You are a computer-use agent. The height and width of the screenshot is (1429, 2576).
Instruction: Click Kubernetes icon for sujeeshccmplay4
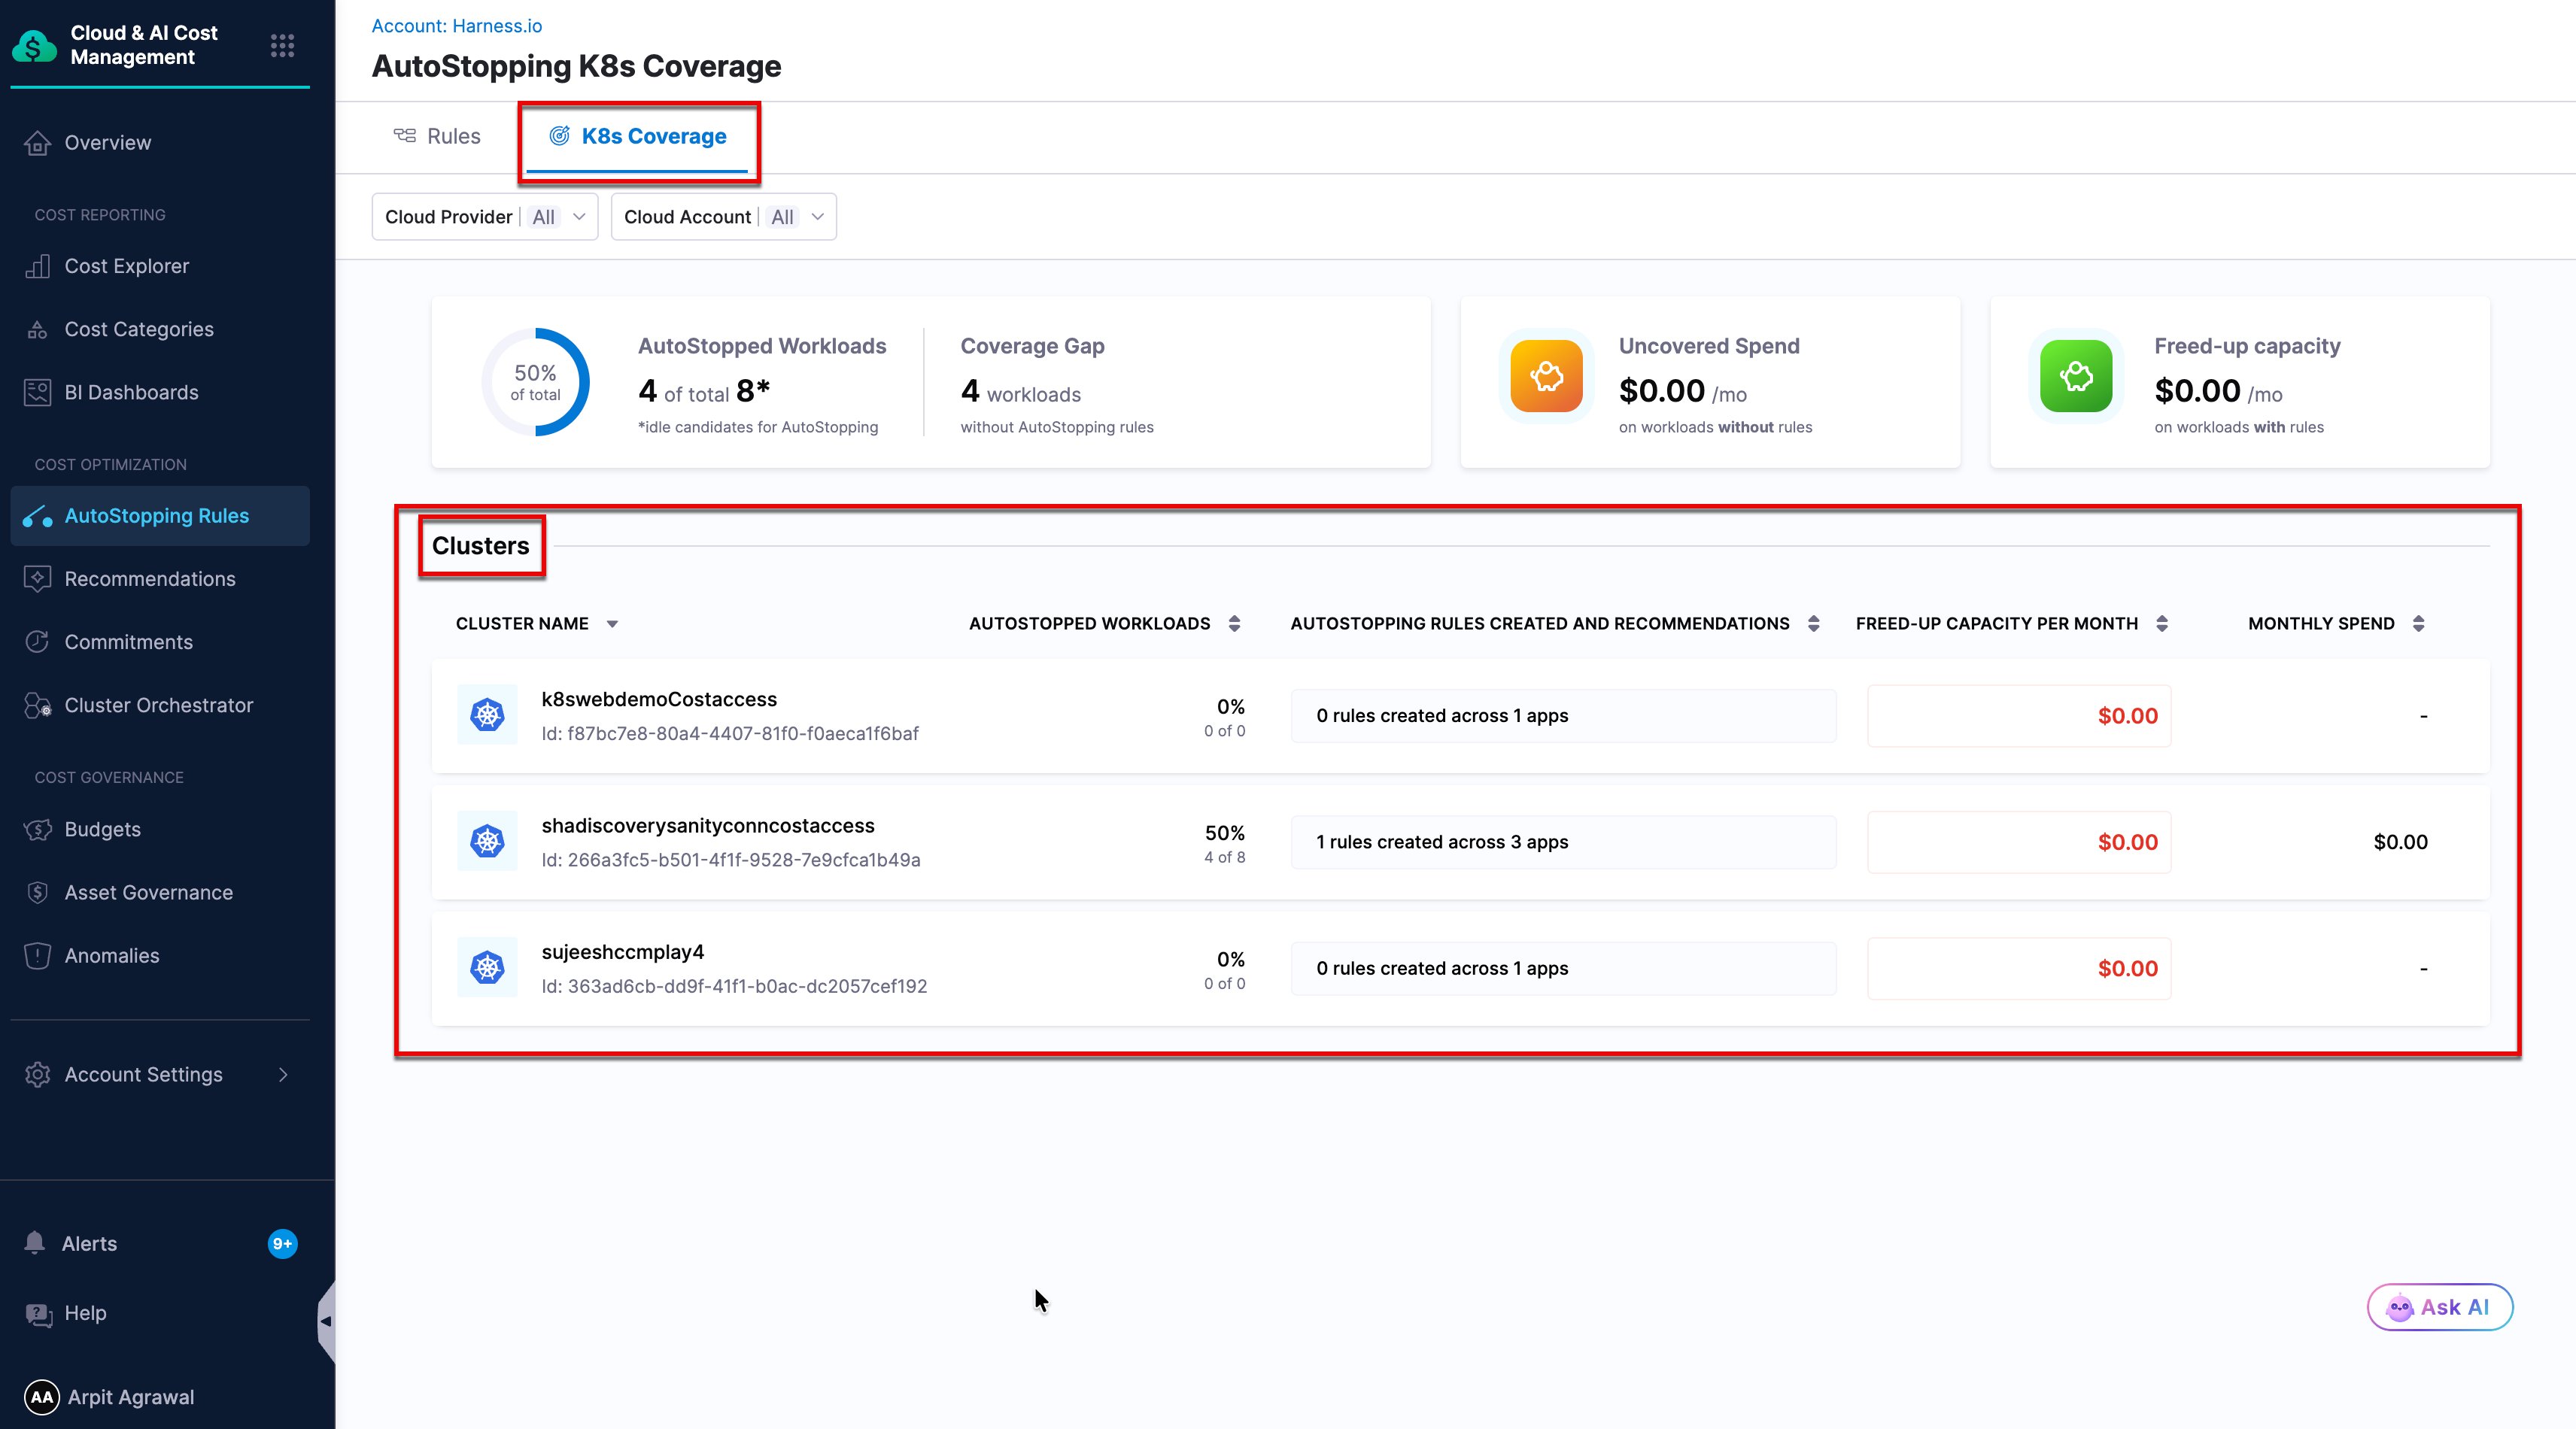click(x=487, y=967)
